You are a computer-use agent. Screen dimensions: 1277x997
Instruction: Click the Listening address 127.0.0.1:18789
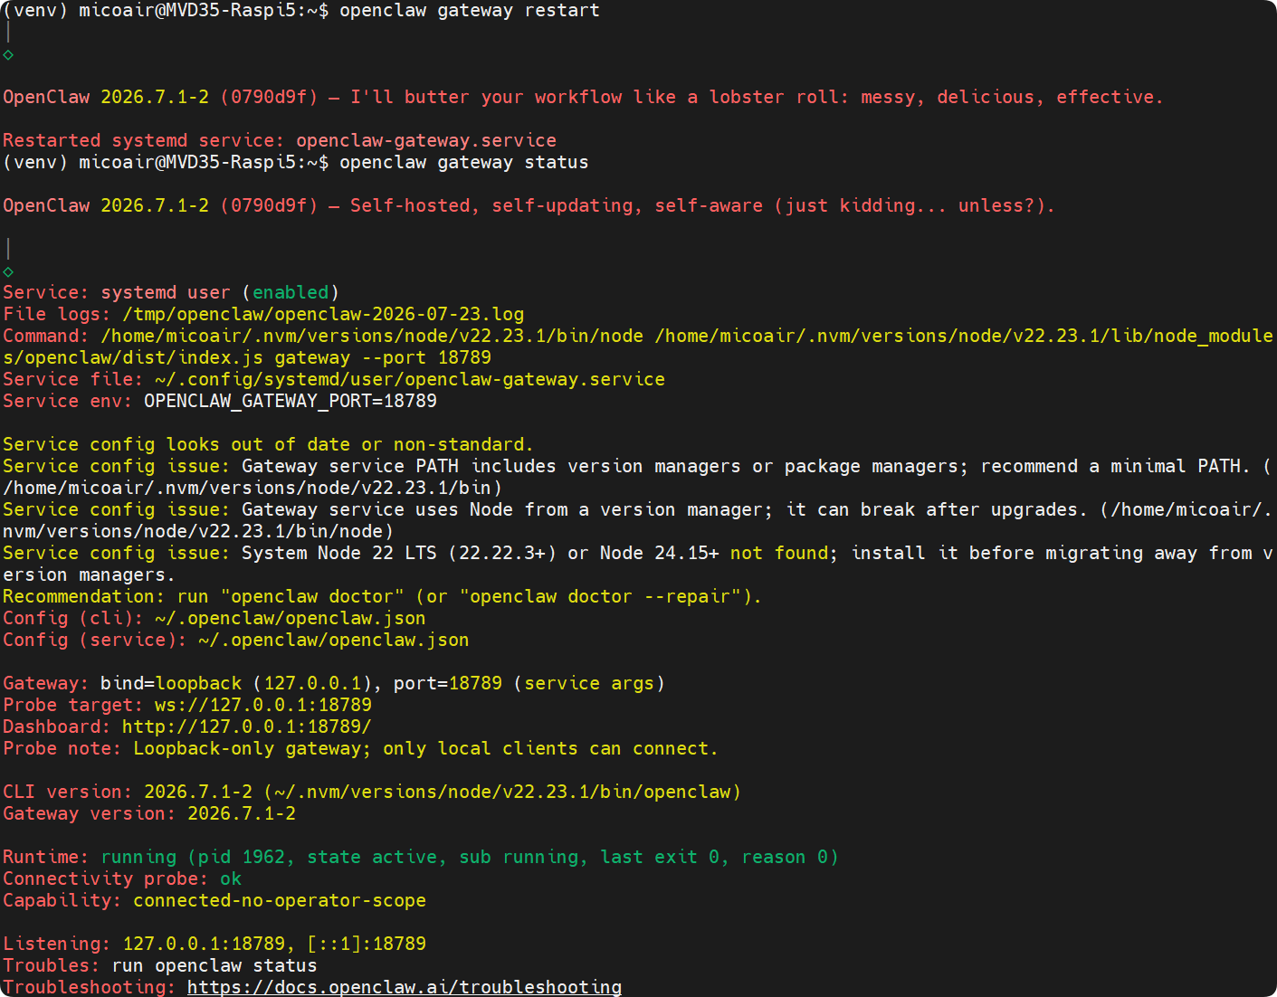click(204, 944)
